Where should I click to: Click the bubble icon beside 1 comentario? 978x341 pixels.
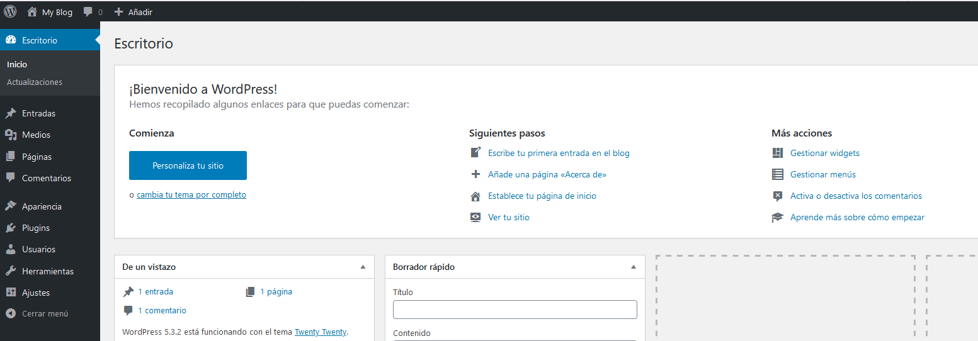[x=128, y=310]
